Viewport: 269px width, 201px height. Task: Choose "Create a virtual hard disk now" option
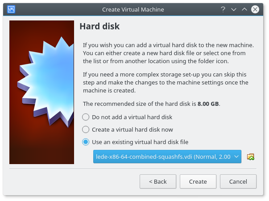point(86,130)
